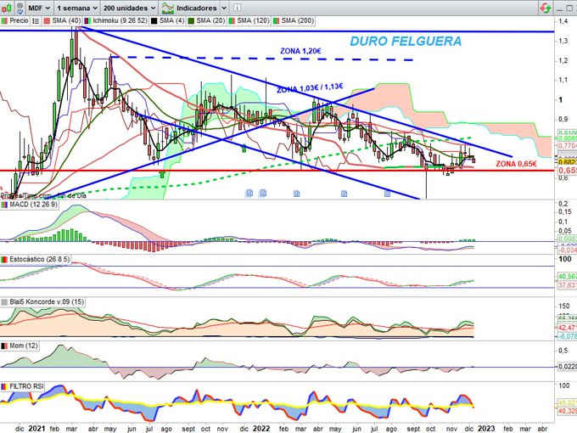This screenshot has width=577, height=433.
Task: Open the 1 semana timeframe dropdown
Action: pyautogui.click(x=77, y=8)
